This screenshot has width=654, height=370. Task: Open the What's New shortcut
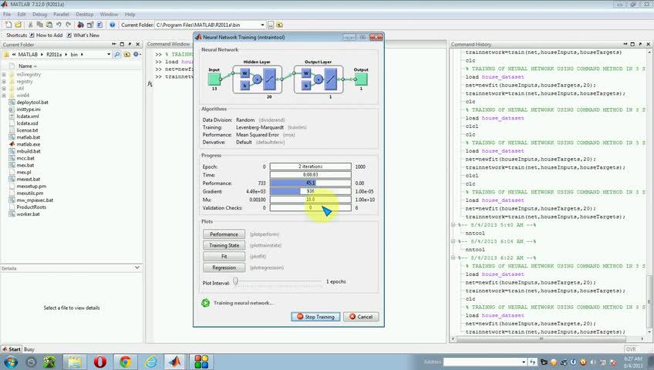pos(83,35)
